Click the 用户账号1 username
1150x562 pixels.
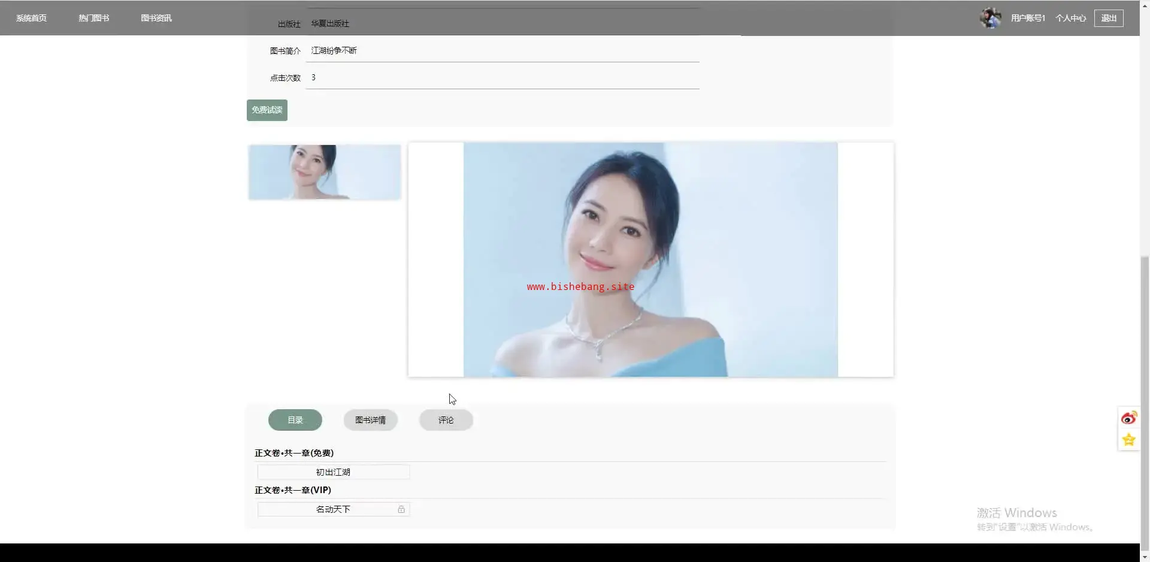(1028, 18)
